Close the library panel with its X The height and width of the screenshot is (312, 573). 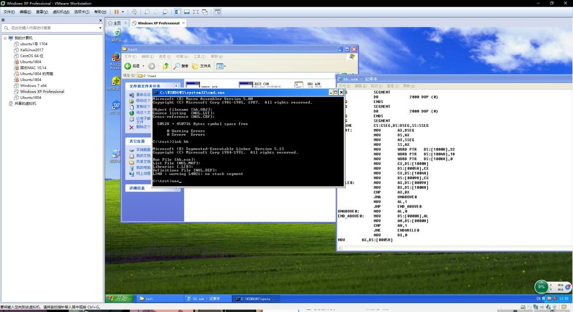click(x=101, y=20)
